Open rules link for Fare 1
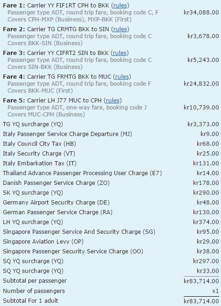This screenshot has height=306, width=221. pos(120,6)
